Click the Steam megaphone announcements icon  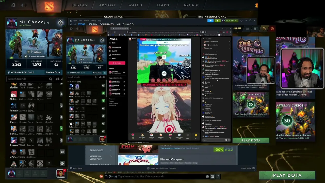[210, 21]
